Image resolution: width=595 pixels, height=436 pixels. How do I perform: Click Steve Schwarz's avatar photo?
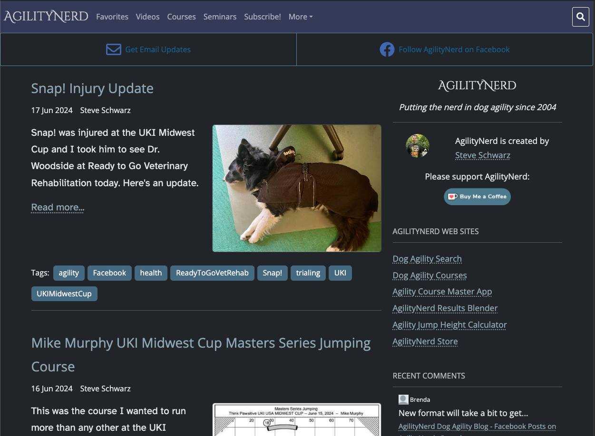(417, 146)
